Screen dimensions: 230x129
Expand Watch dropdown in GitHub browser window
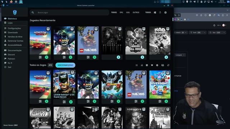(186, 33)
